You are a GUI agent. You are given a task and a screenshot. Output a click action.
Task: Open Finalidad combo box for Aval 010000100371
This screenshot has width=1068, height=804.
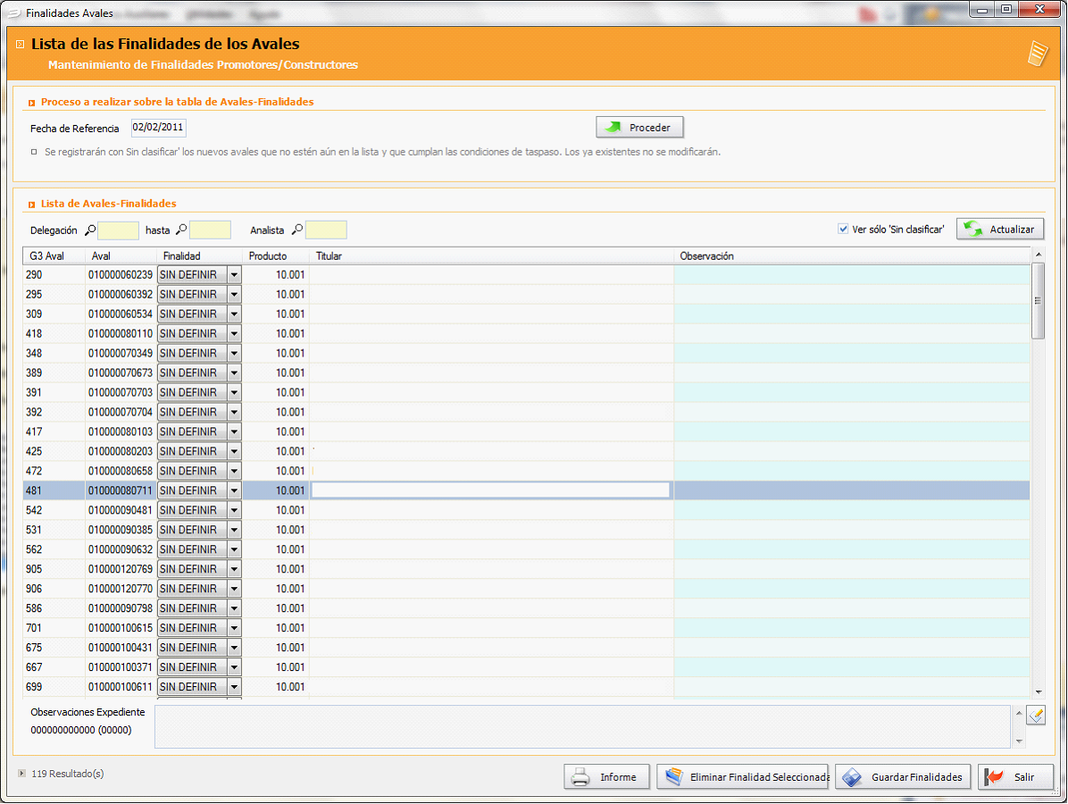[x=199, y=667]
